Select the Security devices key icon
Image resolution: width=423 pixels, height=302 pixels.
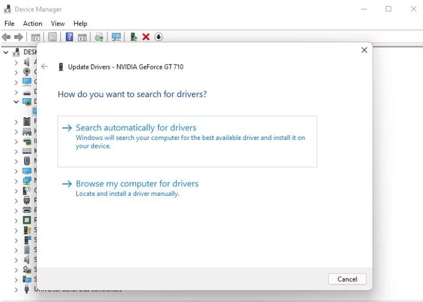click(x=27, y=230)
